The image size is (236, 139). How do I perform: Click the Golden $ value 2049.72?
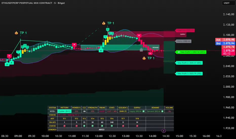tap(123, 111)
